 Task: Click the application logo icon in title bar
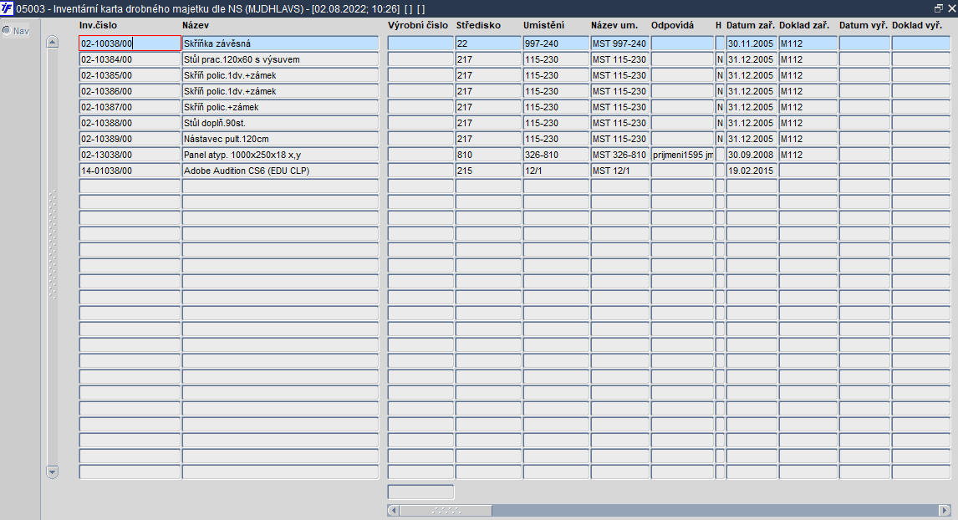tap(7, 8)
